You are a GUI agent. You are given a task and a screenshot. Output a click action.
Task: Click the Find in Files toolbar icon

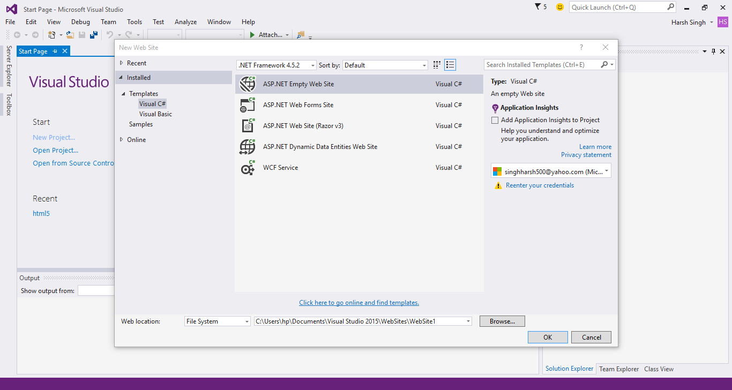click(301, 35)
